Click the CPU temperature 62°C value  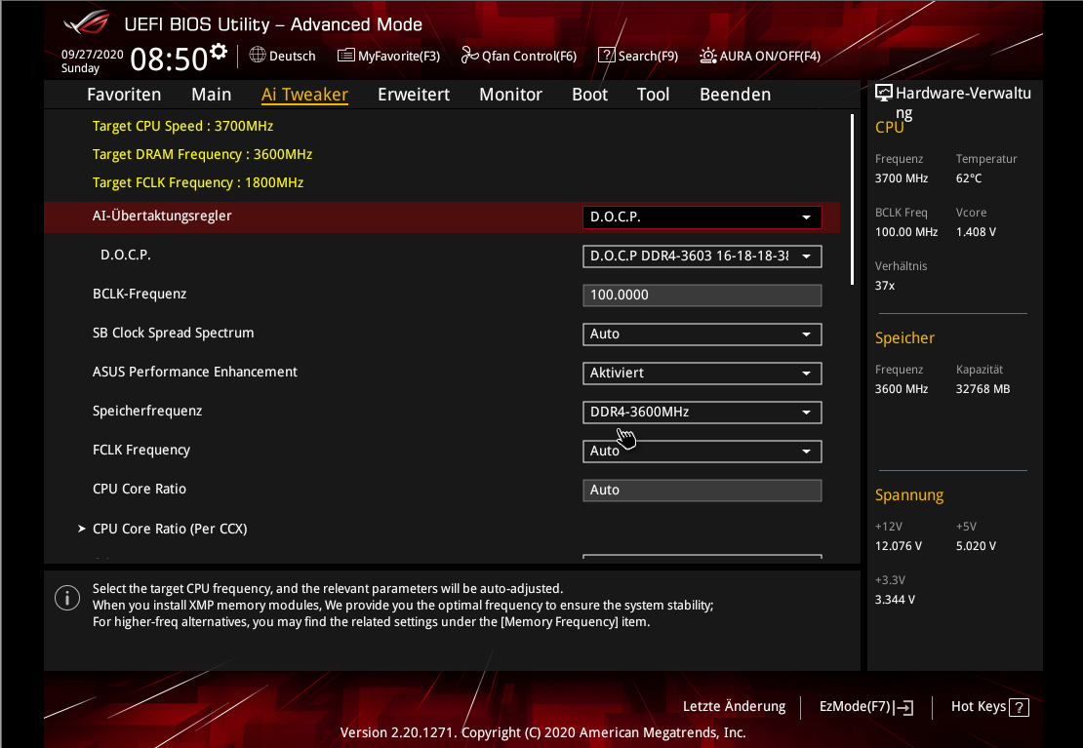pyautogui.click(x=968, y=178)
